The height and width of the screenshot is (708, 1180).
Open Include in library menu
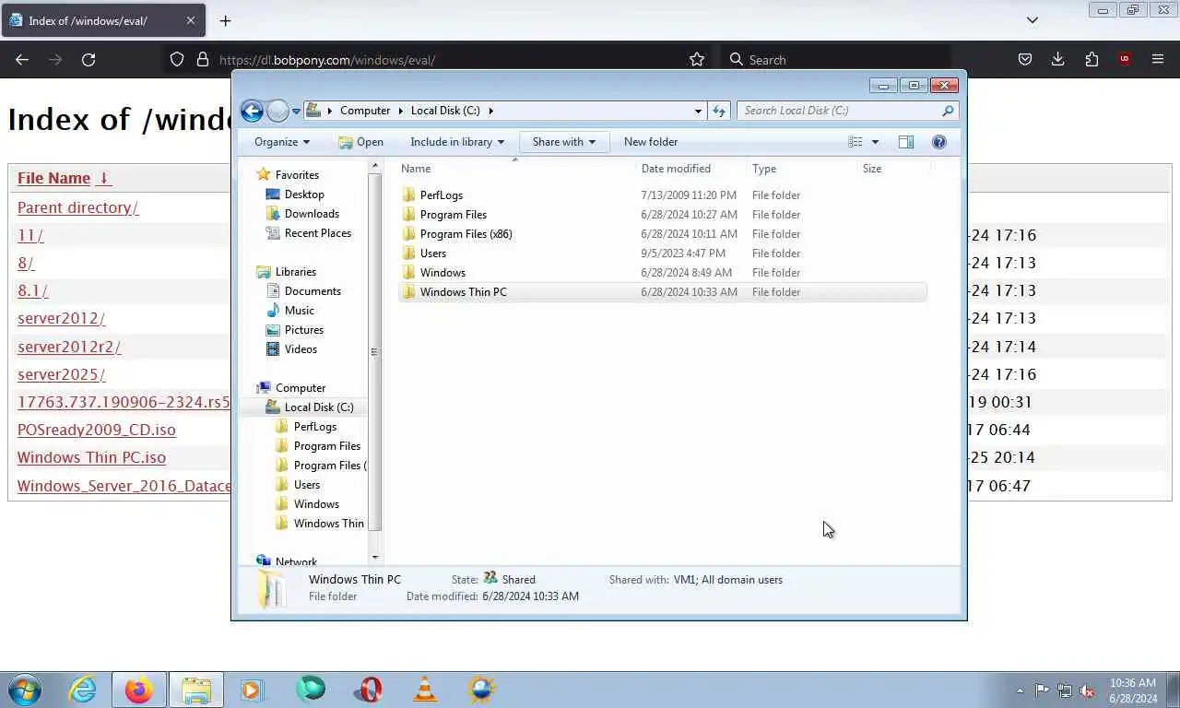click(x=457, y=142)
